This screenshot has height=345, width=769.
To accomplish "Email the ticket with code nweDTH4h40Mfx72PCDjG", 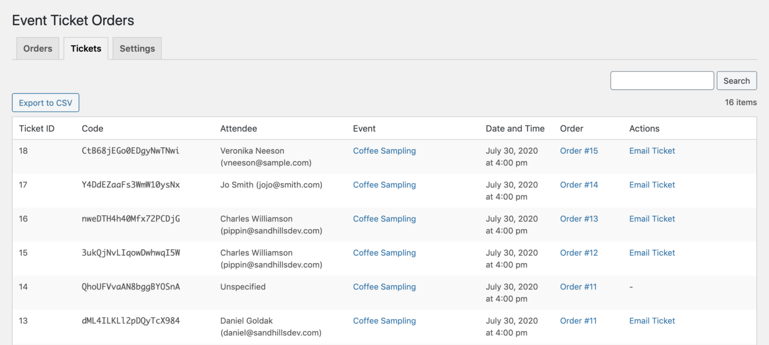I will tap(652, 218).
